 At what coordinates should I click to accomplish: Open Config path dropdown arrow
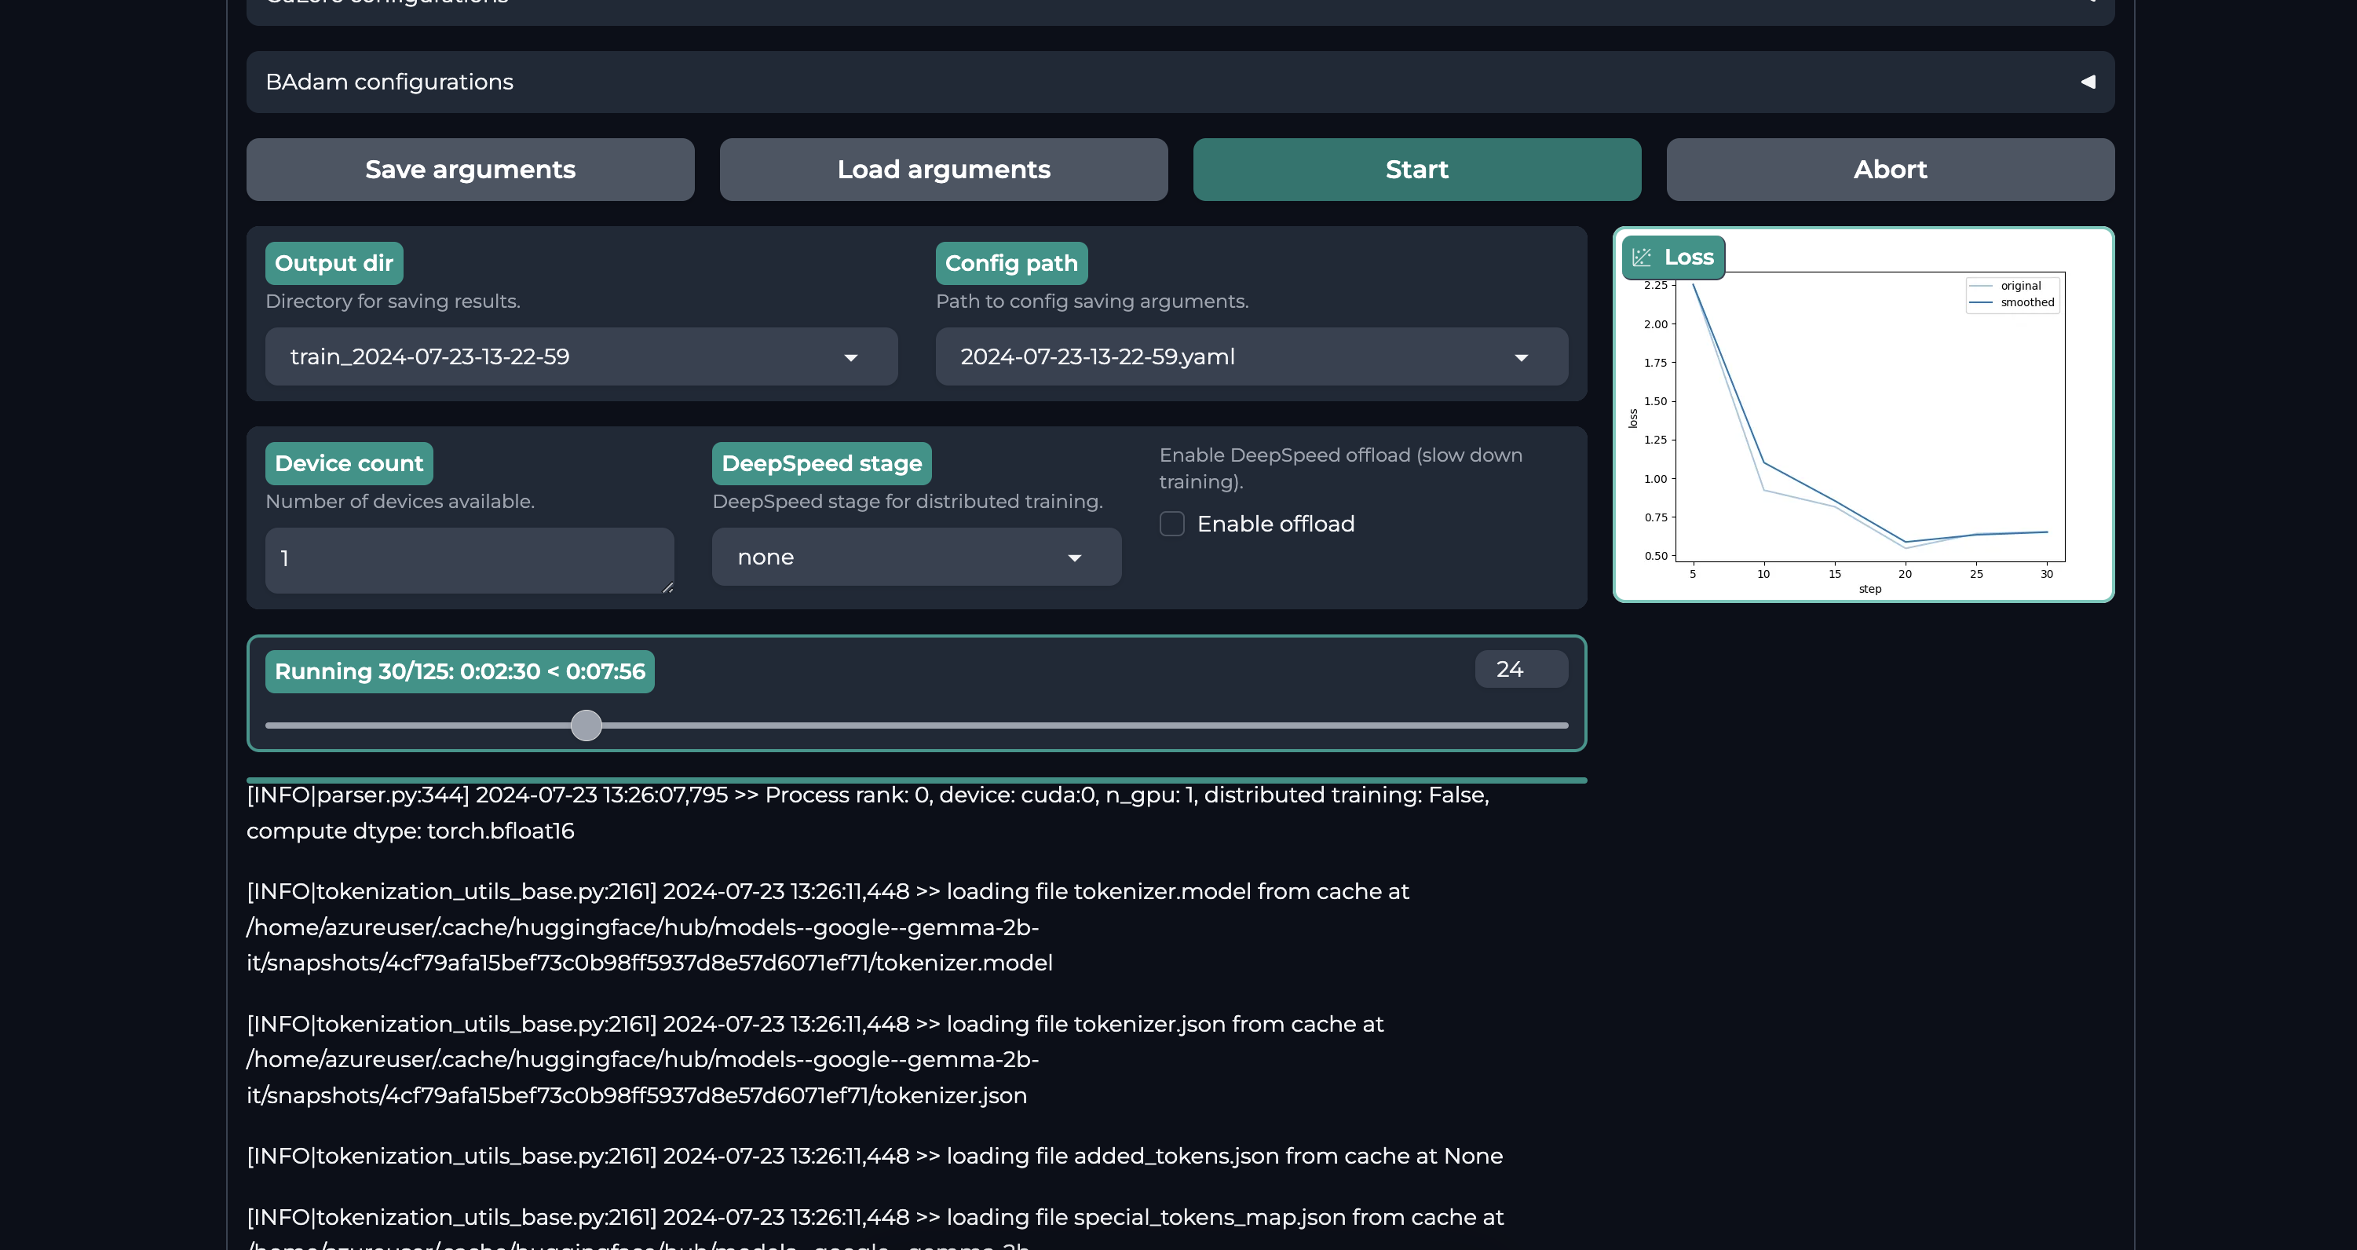click(1521, 358)
